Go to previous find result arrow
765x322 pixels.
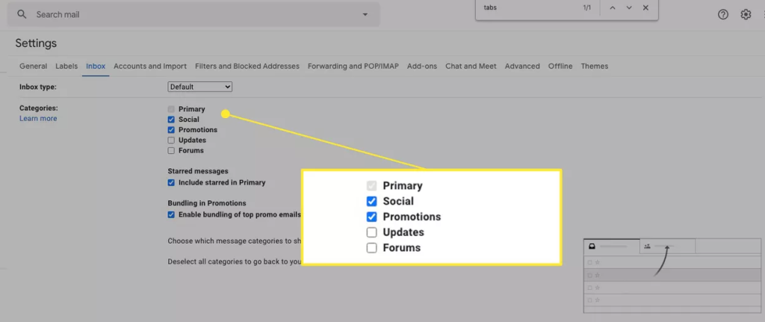613,7
